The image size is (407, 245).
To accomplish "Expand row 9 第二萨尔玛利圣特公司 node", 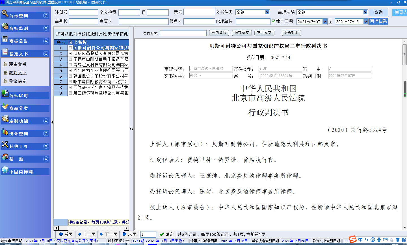I will point(70,93).
